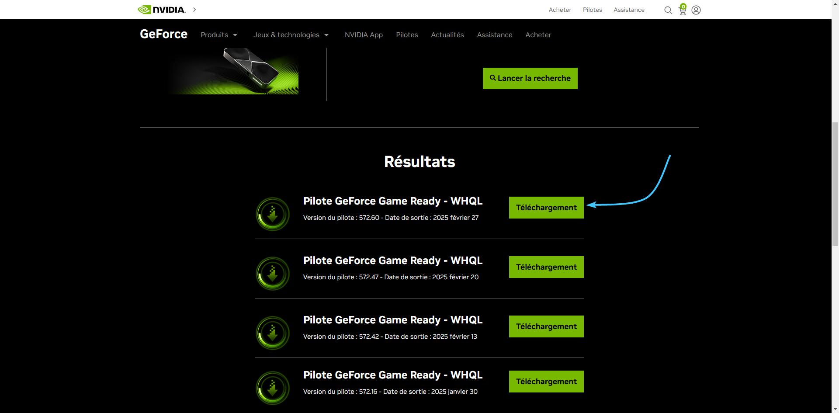The height and width of the screenshot is (413, 839).
Task: Expand the Jeux & technologies dropdown
Action: (x=291, y=35)
